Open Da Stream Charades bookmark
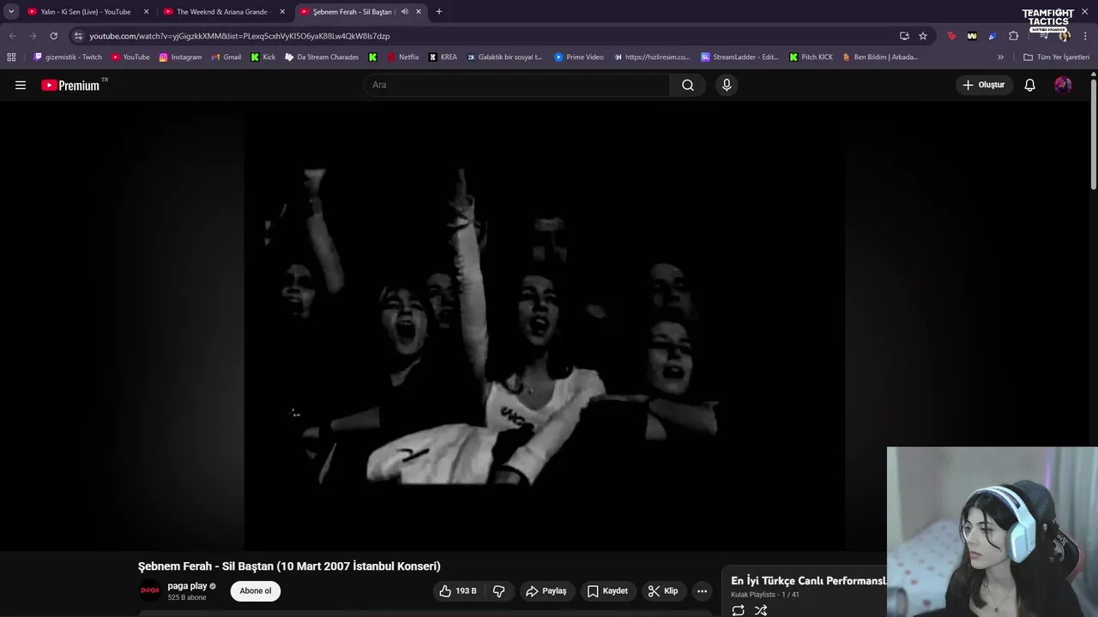This screenshot has height=617, width=1098. 322,57
